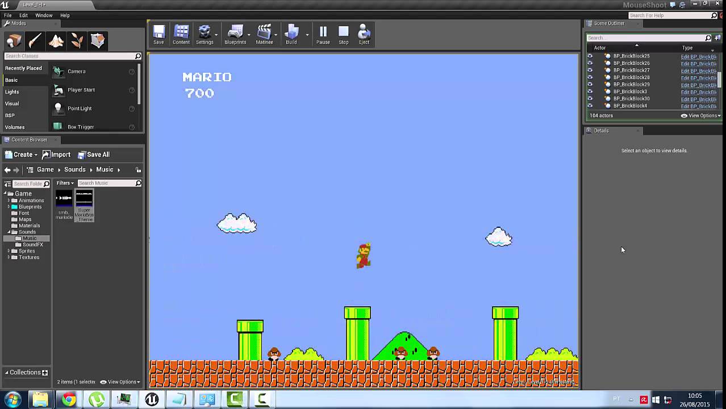The image size is (726, 409).
Task: Toggle visibility of BP_BrickBlock3
Action: [x=590, y=91]
